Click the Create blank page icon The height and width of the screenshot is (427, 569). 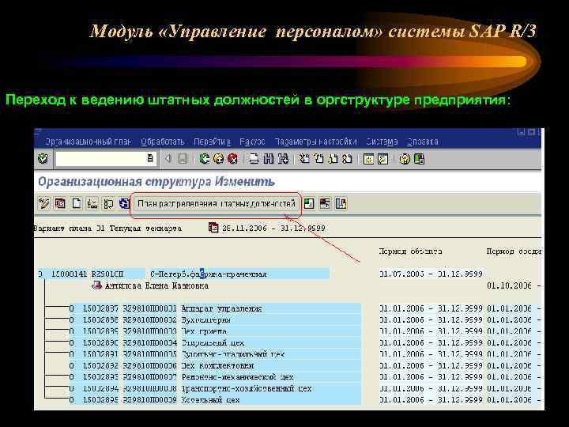(x=76, y=203)
